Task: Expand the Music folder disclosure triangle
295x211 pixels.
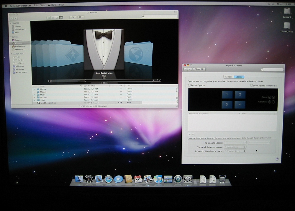Action: (35, 95)
